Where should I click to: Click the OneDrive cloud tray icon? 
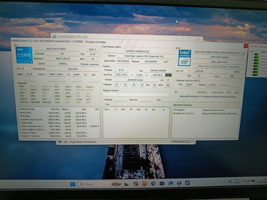pos(230,182)
